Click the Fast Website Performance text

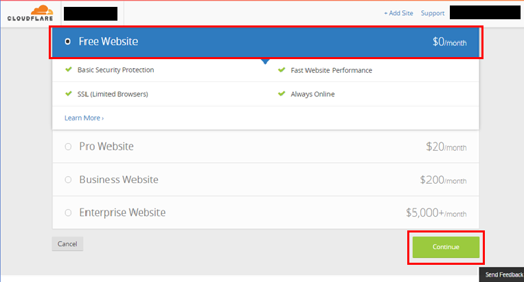pyautogui.click(x=331, y=70)
